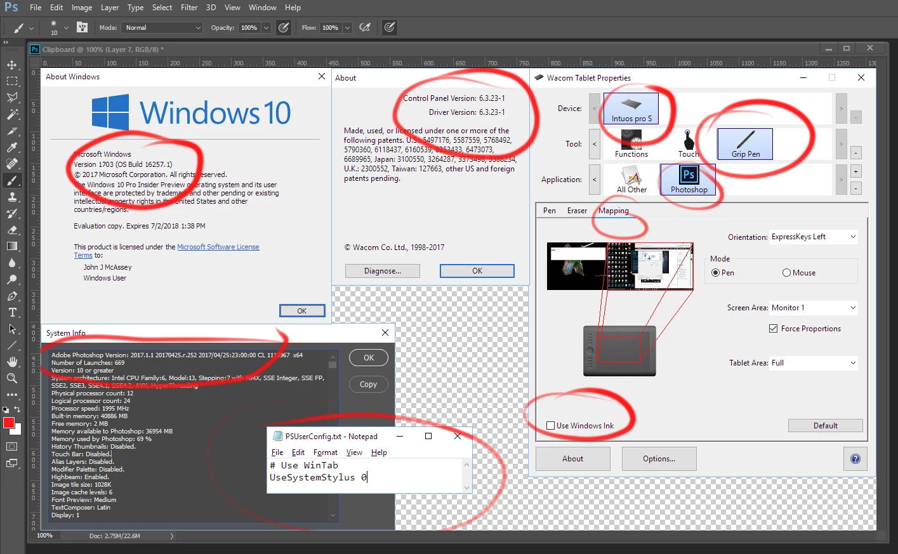Screen dimensions: 898x554
Task: Select the Blur tool
Action: (12, 263)
